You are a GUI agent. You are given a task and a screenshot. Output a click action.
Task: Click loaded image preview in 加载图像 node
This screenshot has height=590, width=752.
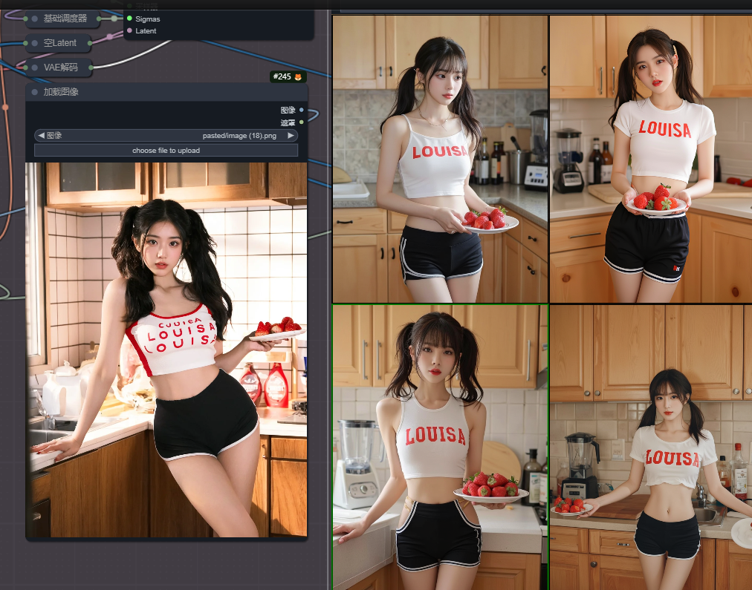coord(166,350)
